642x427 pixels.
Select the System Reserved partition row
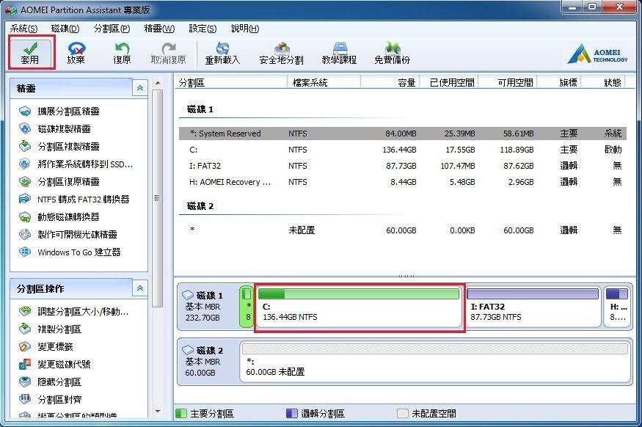pyautogui.click(x=403, y=134)
